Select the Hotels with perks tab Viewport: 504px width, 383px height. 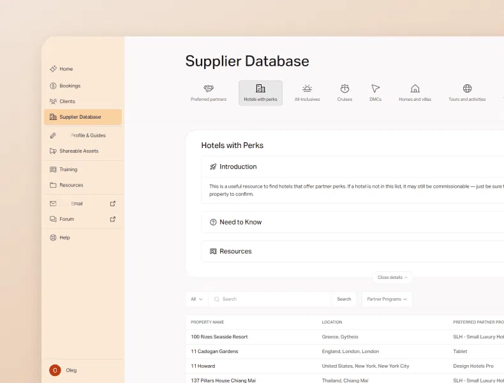click(260, 93)
